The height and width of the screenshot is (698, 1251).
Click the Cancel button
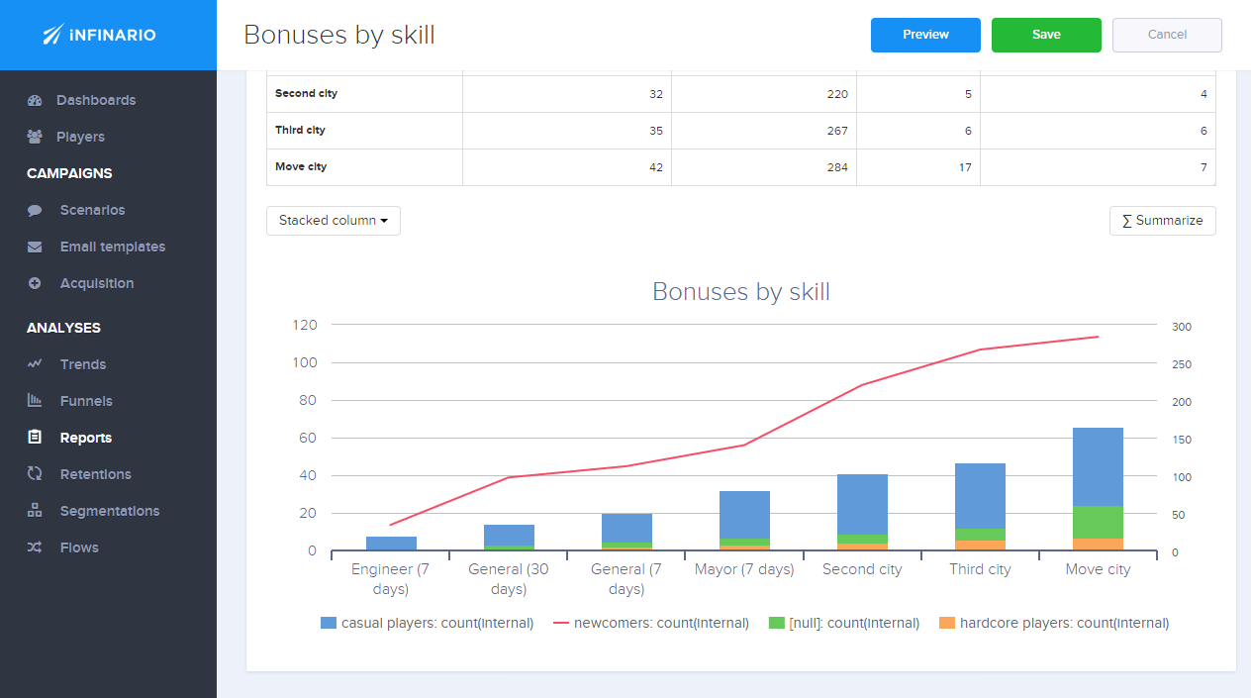[1166, 35]
